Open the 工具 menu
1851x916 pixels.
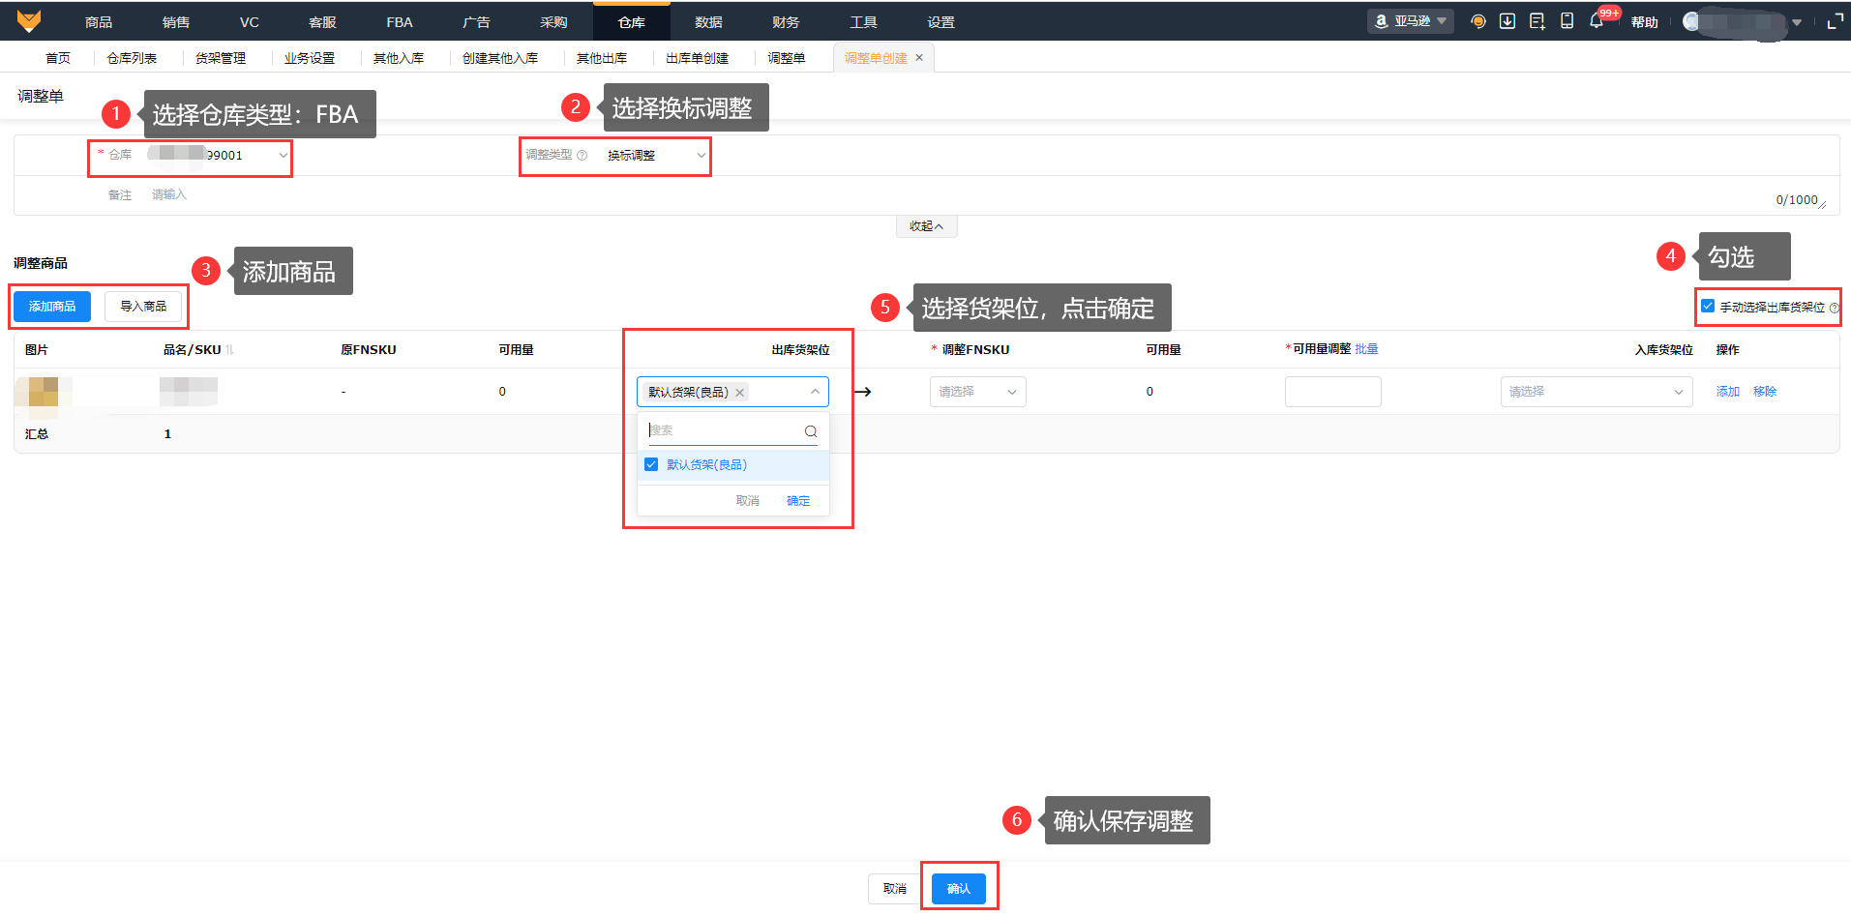[x=863, y=21]
